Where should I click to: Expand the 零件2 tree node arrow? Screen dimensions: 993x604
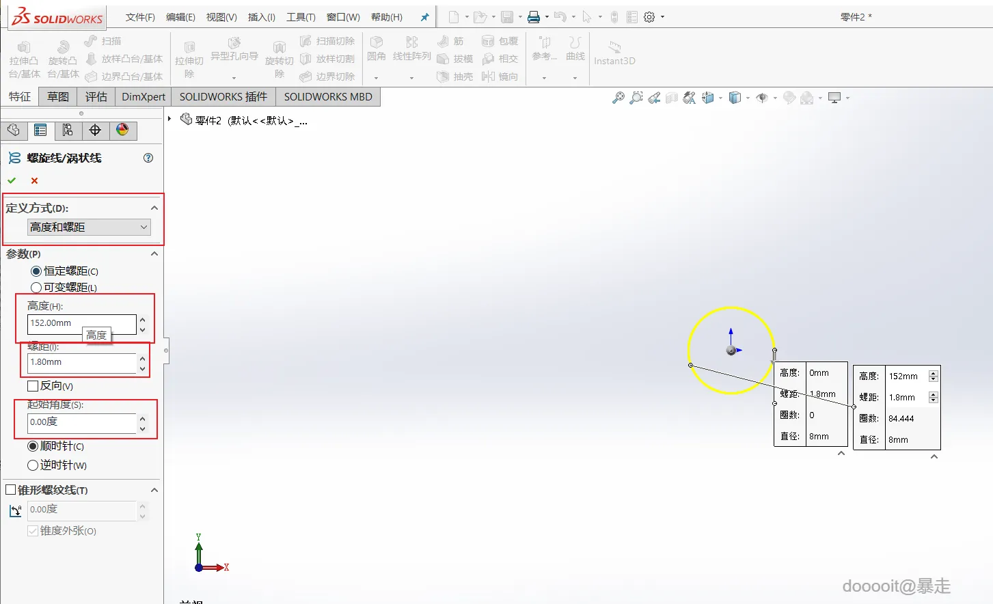click(x=169, y=119)
